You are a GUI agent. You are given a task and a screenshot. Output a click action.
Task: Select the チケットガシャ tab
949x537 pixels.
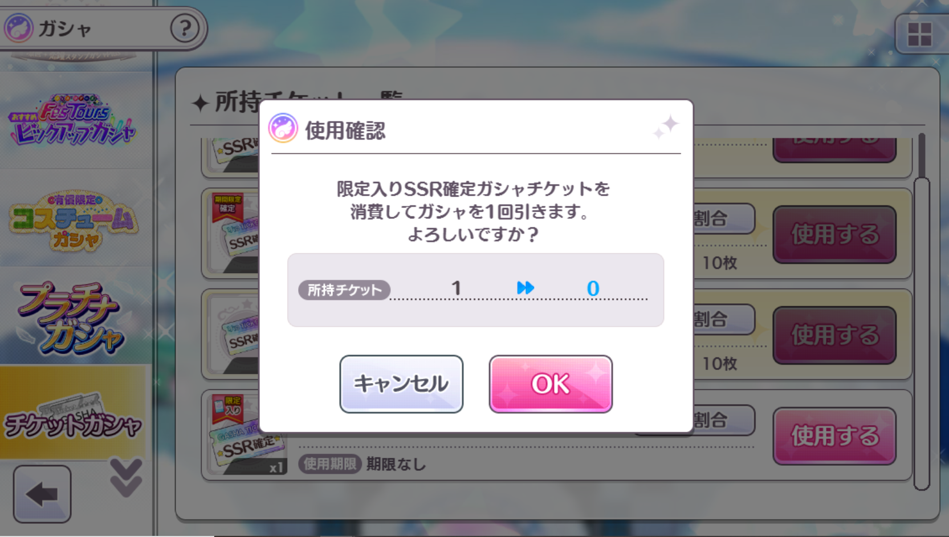pyautogui.click(x=73, y=413)
